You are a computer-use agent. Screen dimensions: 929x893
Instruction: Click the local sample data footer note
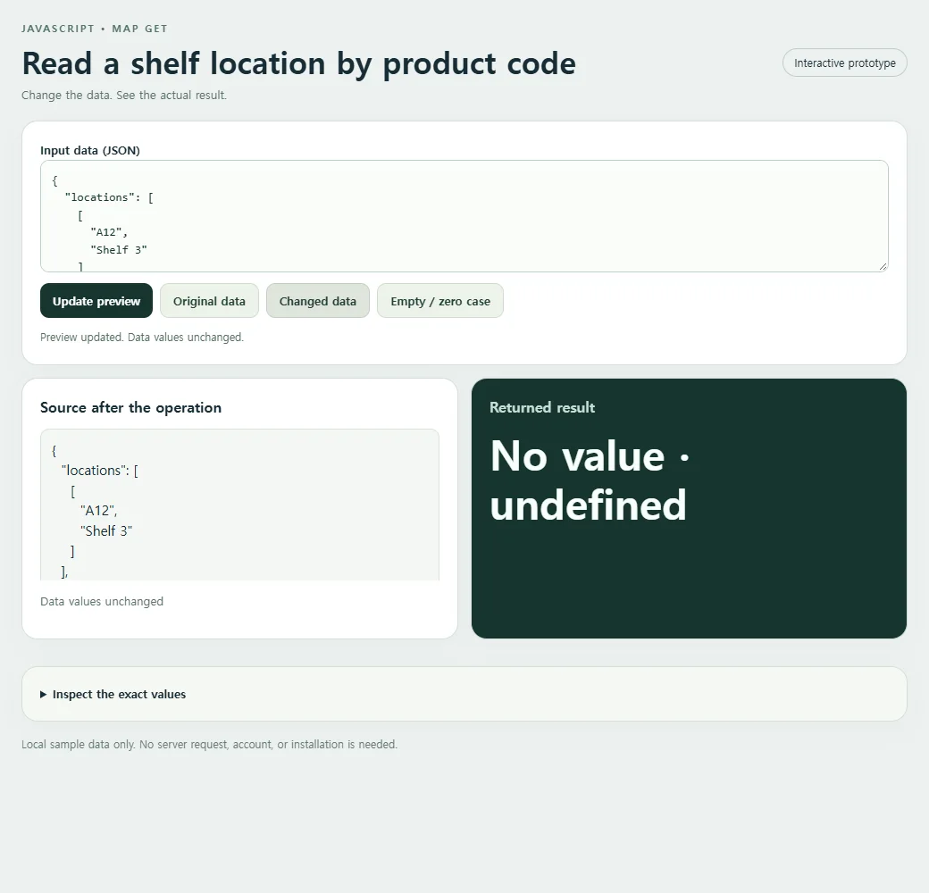209,744
